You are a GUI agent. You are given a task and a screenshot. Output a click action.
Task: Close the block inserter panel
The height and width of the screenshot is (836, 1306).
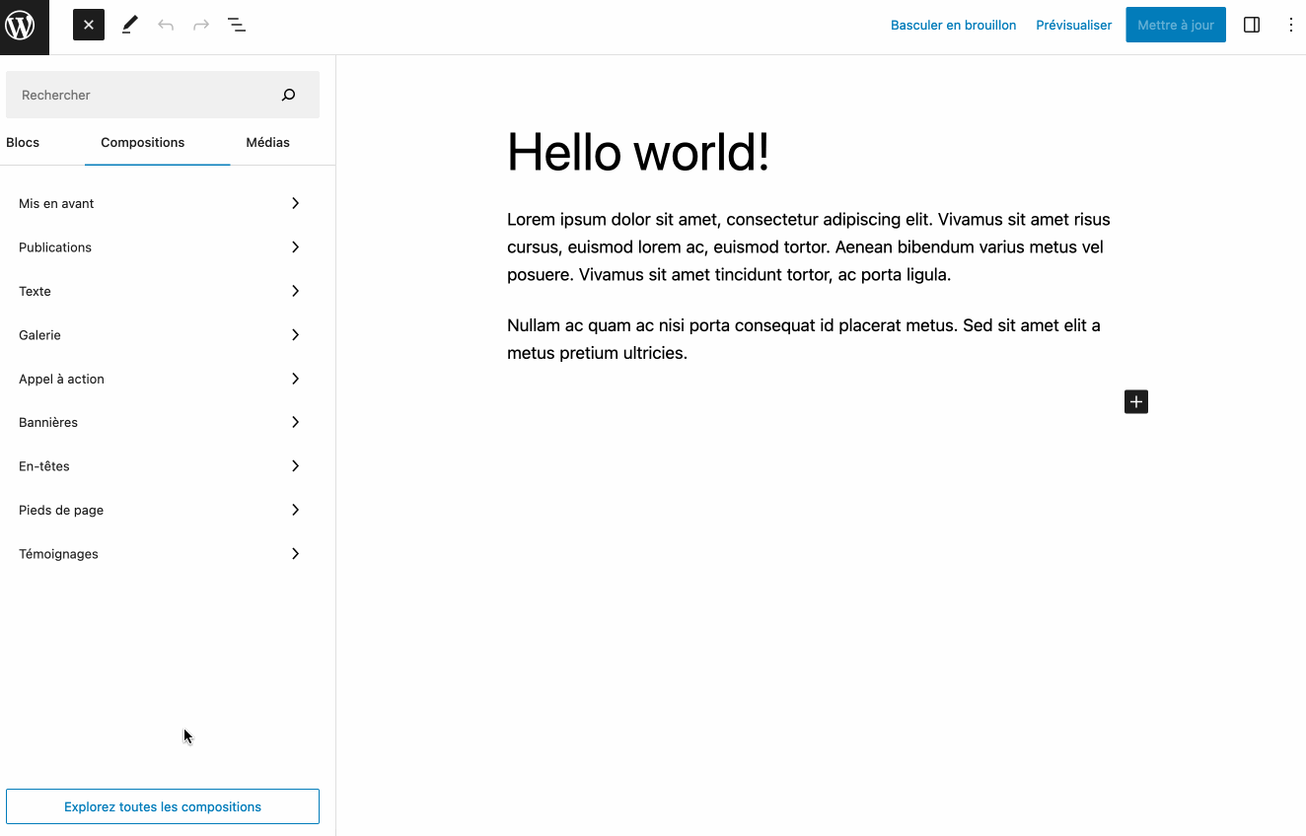(x=89, y=26)
